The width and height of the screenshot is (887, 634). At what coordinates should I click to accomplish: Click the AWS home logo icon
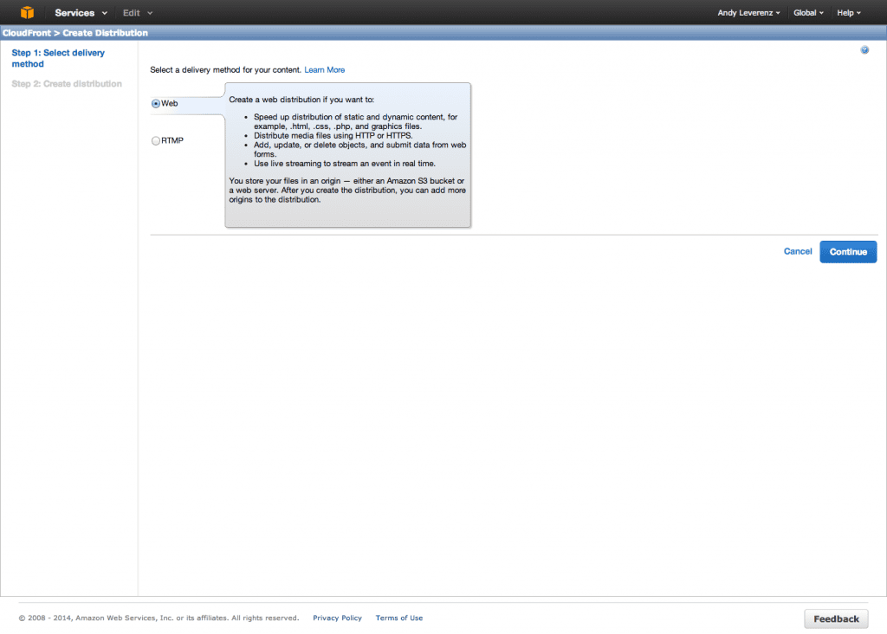coord(28,12)
